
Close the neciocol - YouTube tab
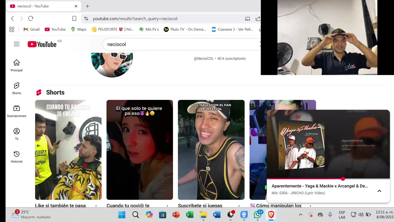pos(76,6)
